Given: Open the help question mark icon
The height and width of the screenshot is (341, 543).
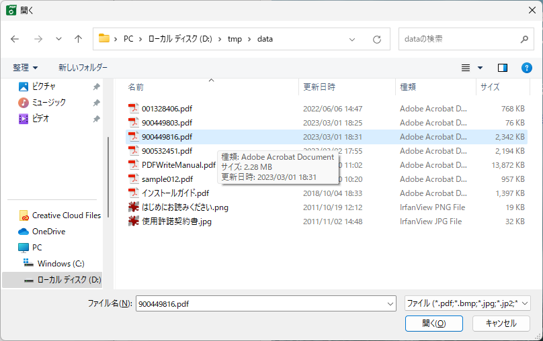Looking at the screenshot, I should 527,68.
